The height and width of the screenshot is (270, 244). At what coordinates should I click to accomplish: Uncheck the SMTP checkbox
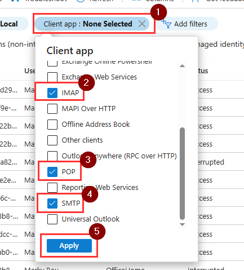pos(52,203)
